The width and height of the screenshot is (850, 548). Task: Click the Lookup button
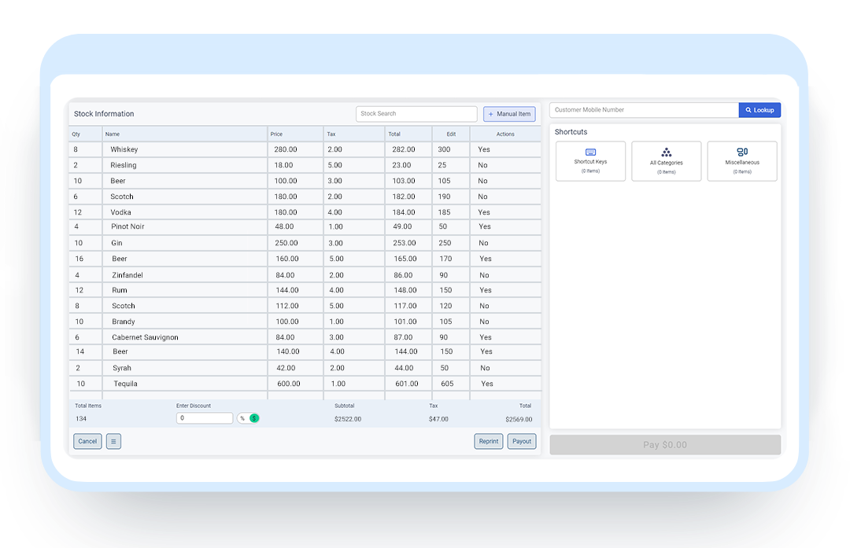pyautogui.click(x=759, y=110)
